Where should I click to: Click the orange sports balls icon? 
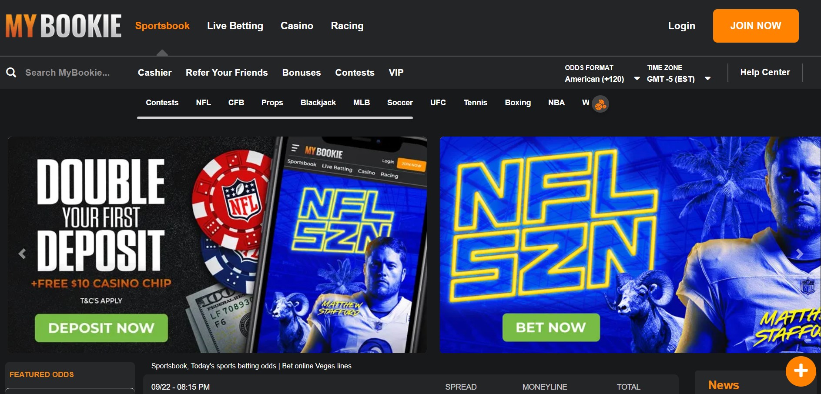(600, 104)
